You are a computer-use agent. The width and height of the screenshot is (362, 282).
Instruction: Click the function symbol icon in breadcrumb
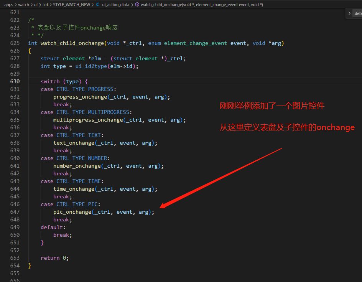(137, 5)
